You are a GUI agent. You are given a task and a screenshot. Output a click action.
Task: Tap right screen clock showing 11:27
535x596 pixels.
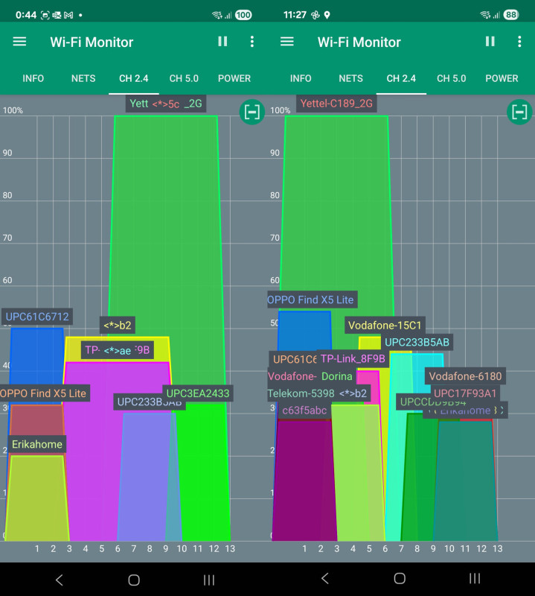(295, 15)
